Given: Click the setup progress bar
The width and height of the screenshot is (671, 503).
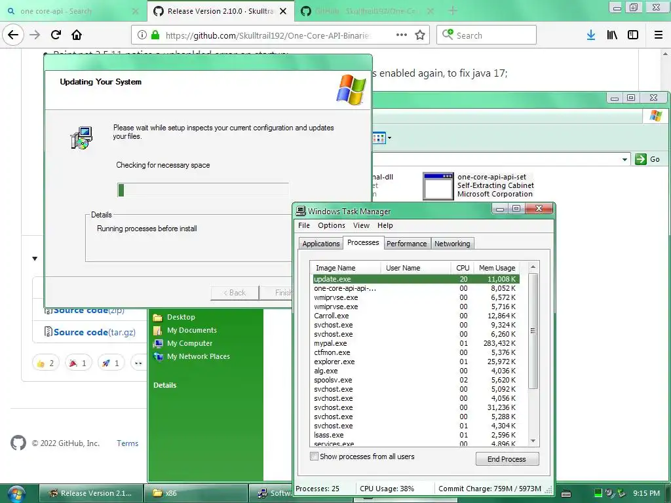Looking at the screenshot, I should [x=203, y=190].
